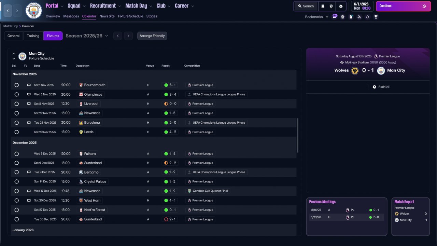437x246 pixels.
Task: Go to the next season with the right arrow
Action: [128, 36]
